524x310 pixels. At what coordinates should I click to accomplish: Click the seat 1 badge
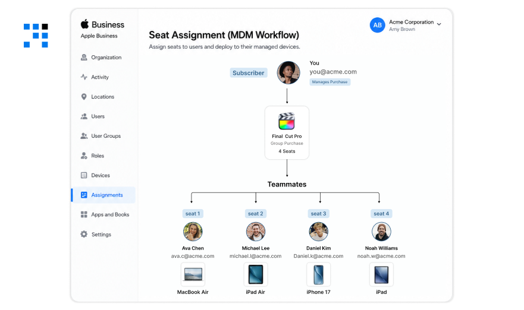pos(193,214)
